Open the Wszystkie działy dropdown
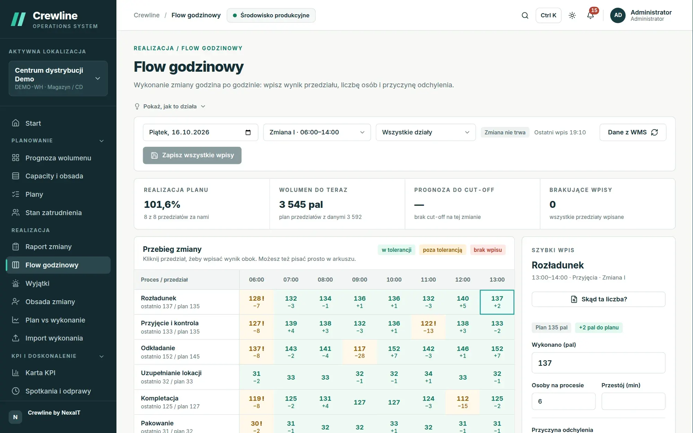The image size is (693, 433). (426, 132)
